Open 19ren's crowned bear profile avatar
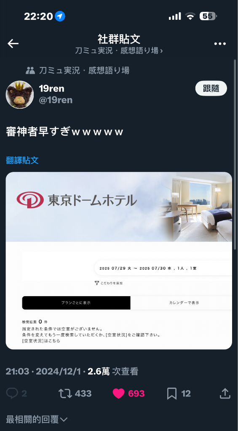The width and height of the screenshot is (238, 431). click(19, 94)
